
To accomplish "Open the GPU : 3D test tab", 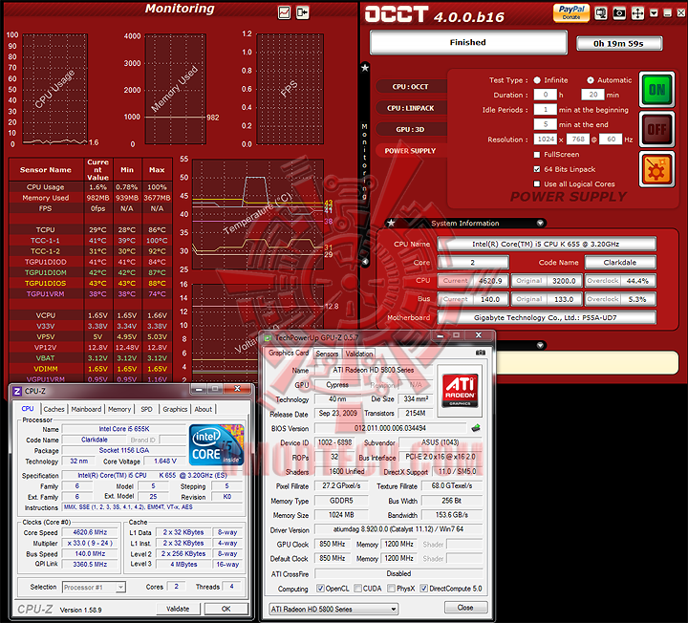I will (410, 129).
